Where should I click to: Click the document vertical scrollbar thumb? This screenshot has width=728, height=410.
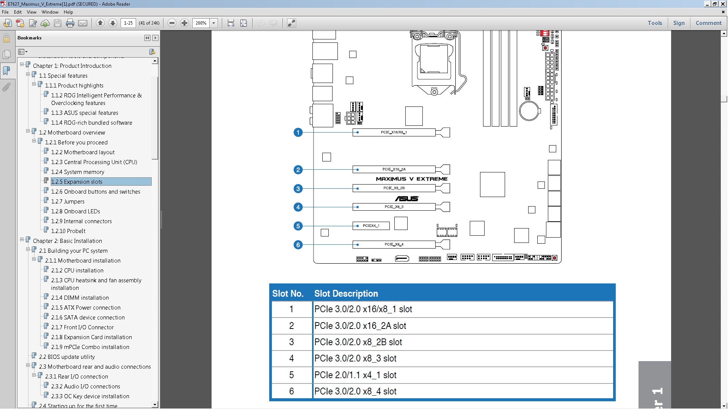pos(724,99)
